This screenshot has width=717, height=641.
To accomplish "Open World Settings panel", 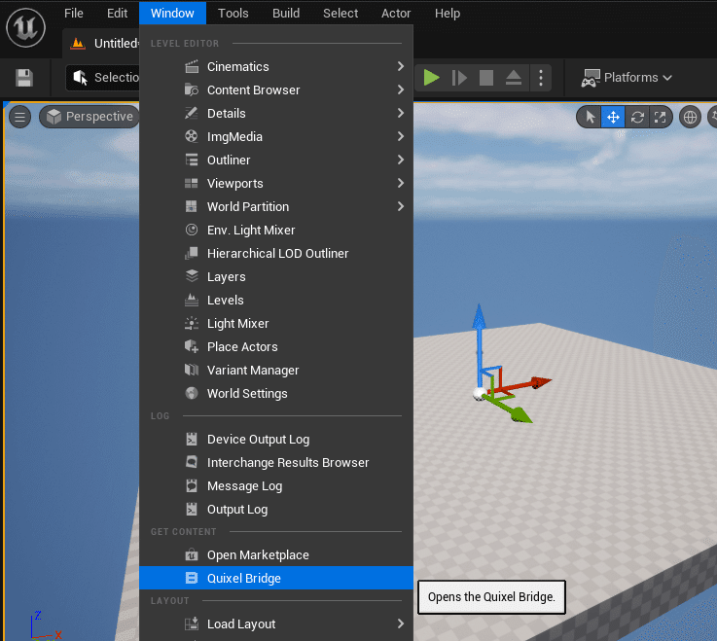I will click(x=276, y=393).
